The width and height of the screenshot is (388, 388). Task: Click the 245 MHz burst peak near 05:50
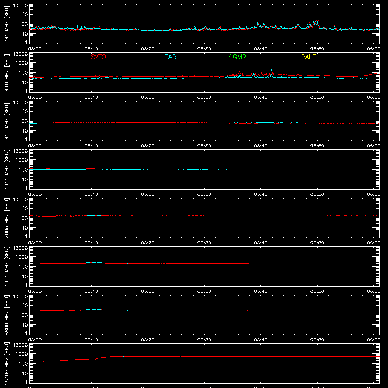(316, 23)
